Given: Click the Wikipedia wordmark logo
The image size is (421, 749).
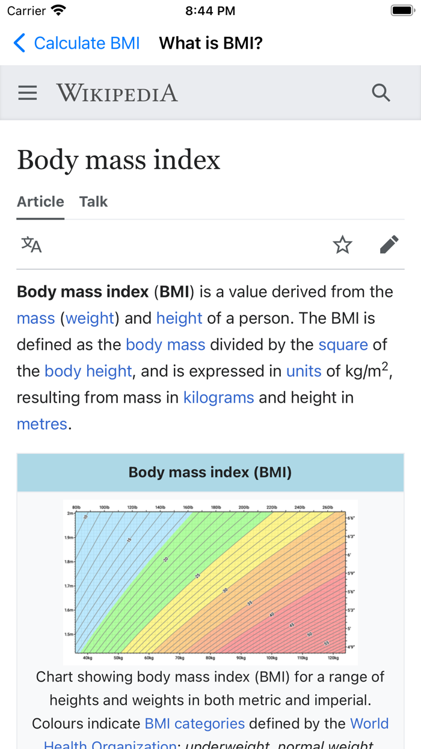Looking at the screenshot, I should [x=117, y=92].
